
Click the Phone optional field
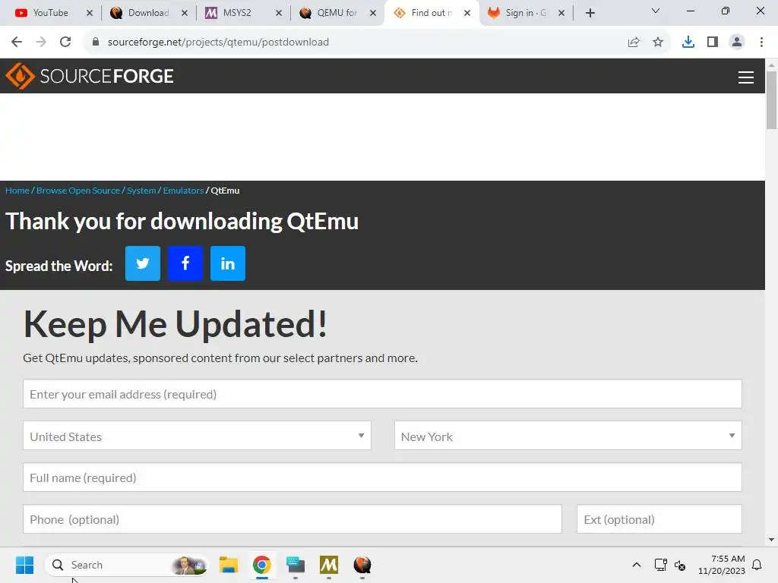pyautogui.click(x=293, y=519)
